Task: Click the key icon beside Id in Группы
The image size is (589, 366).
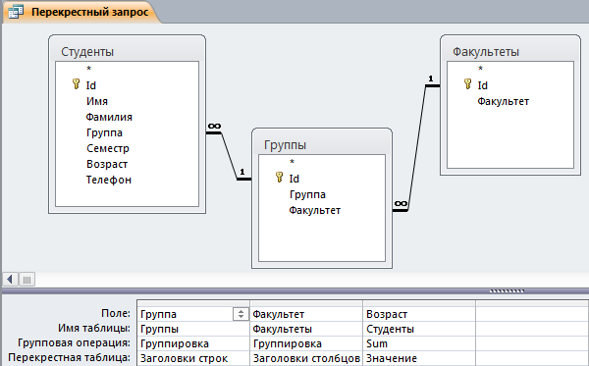Action: (279, 178)
